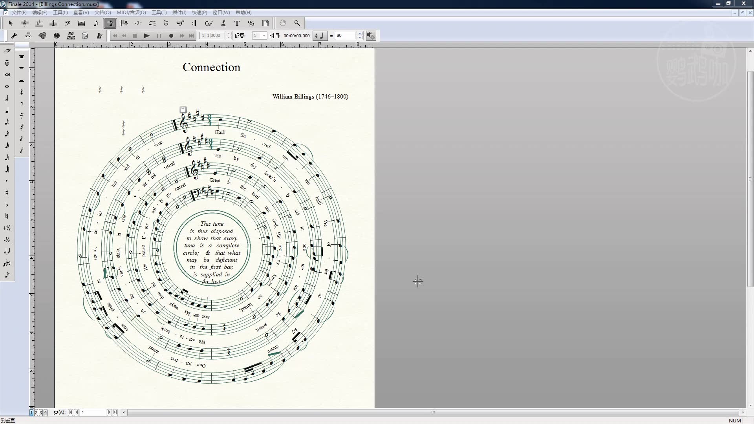Select the Note Mover tool

pyautogui.click(x=28, y=36)
